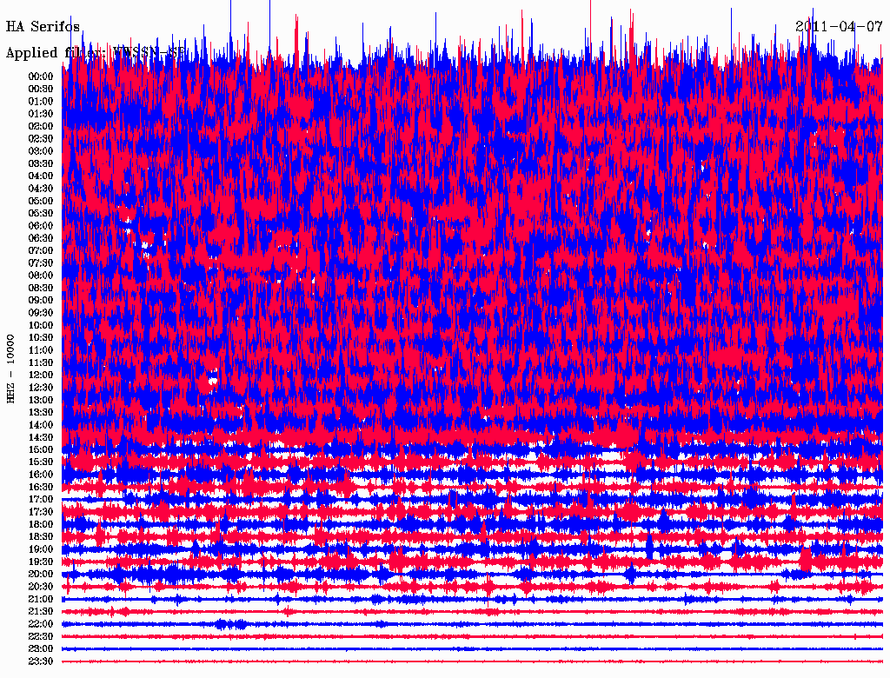The width and height of the screenshot is (890, 678).
Task: Select the 03:30 time label
Action: pos(41,163)
